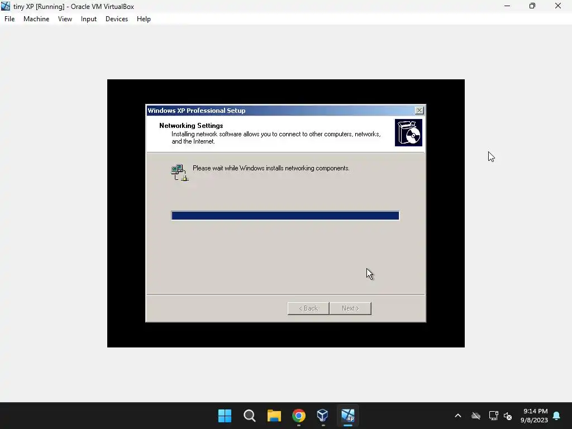Image resolution: width=572 pixels, height=429 pixels.
Task: Open the Input menu
Action: (89, 19)
